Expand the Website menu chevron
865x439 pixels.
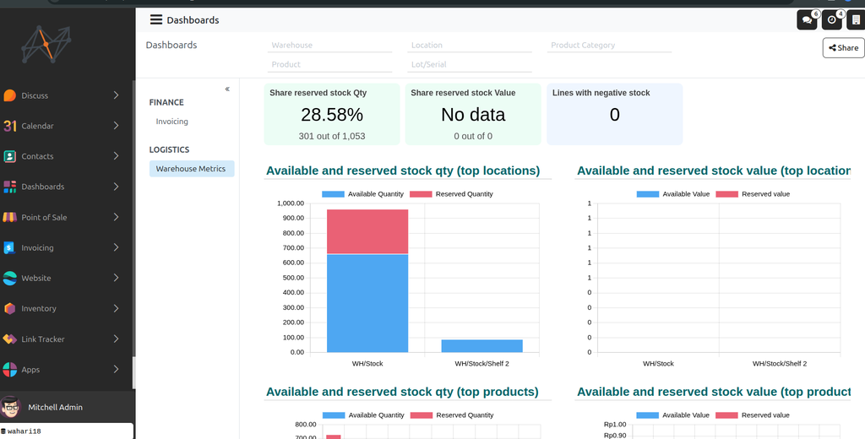pyautogui.click(x=116, y=278)
